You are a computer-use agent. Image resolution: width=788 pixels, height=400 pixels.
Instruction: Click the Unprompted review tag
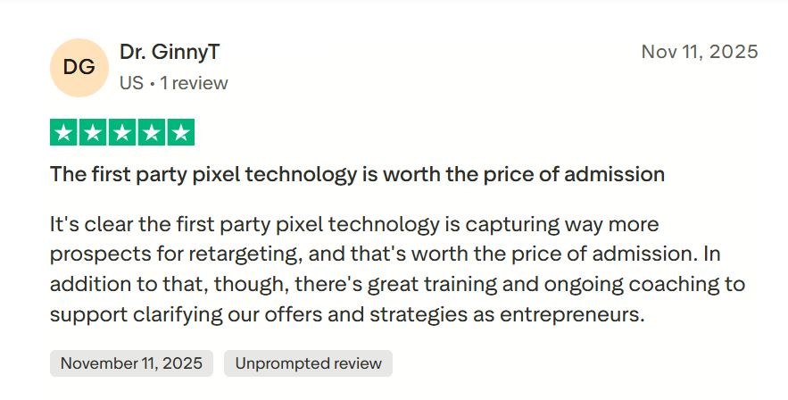(308, 363)
